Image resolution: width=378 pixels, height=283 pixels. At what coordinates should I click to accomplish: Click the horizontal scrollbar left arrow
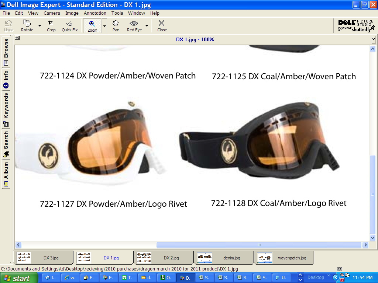coord(18,245)
